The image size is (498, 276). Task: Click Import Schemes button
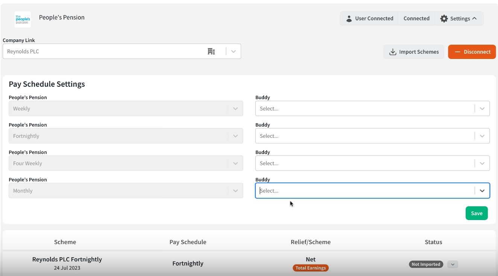[x=414, y=52]
